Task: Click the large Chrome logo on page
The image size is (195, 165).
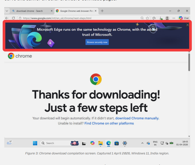Action: coord(96,79)
